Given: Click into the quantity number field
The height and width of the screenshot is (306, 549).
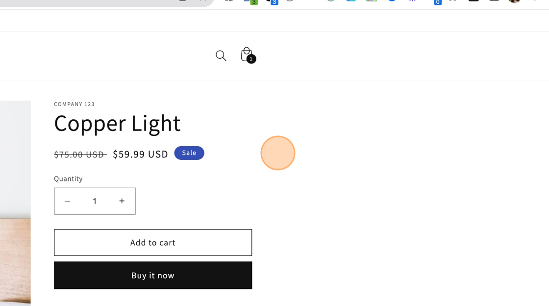Looking at the screenshot, I should pyautogui.click(x=95, y=201).
